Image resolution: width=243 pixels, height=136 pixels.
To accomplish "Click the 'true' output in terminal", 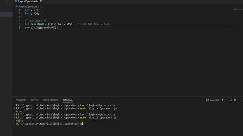I will (19, 111).
